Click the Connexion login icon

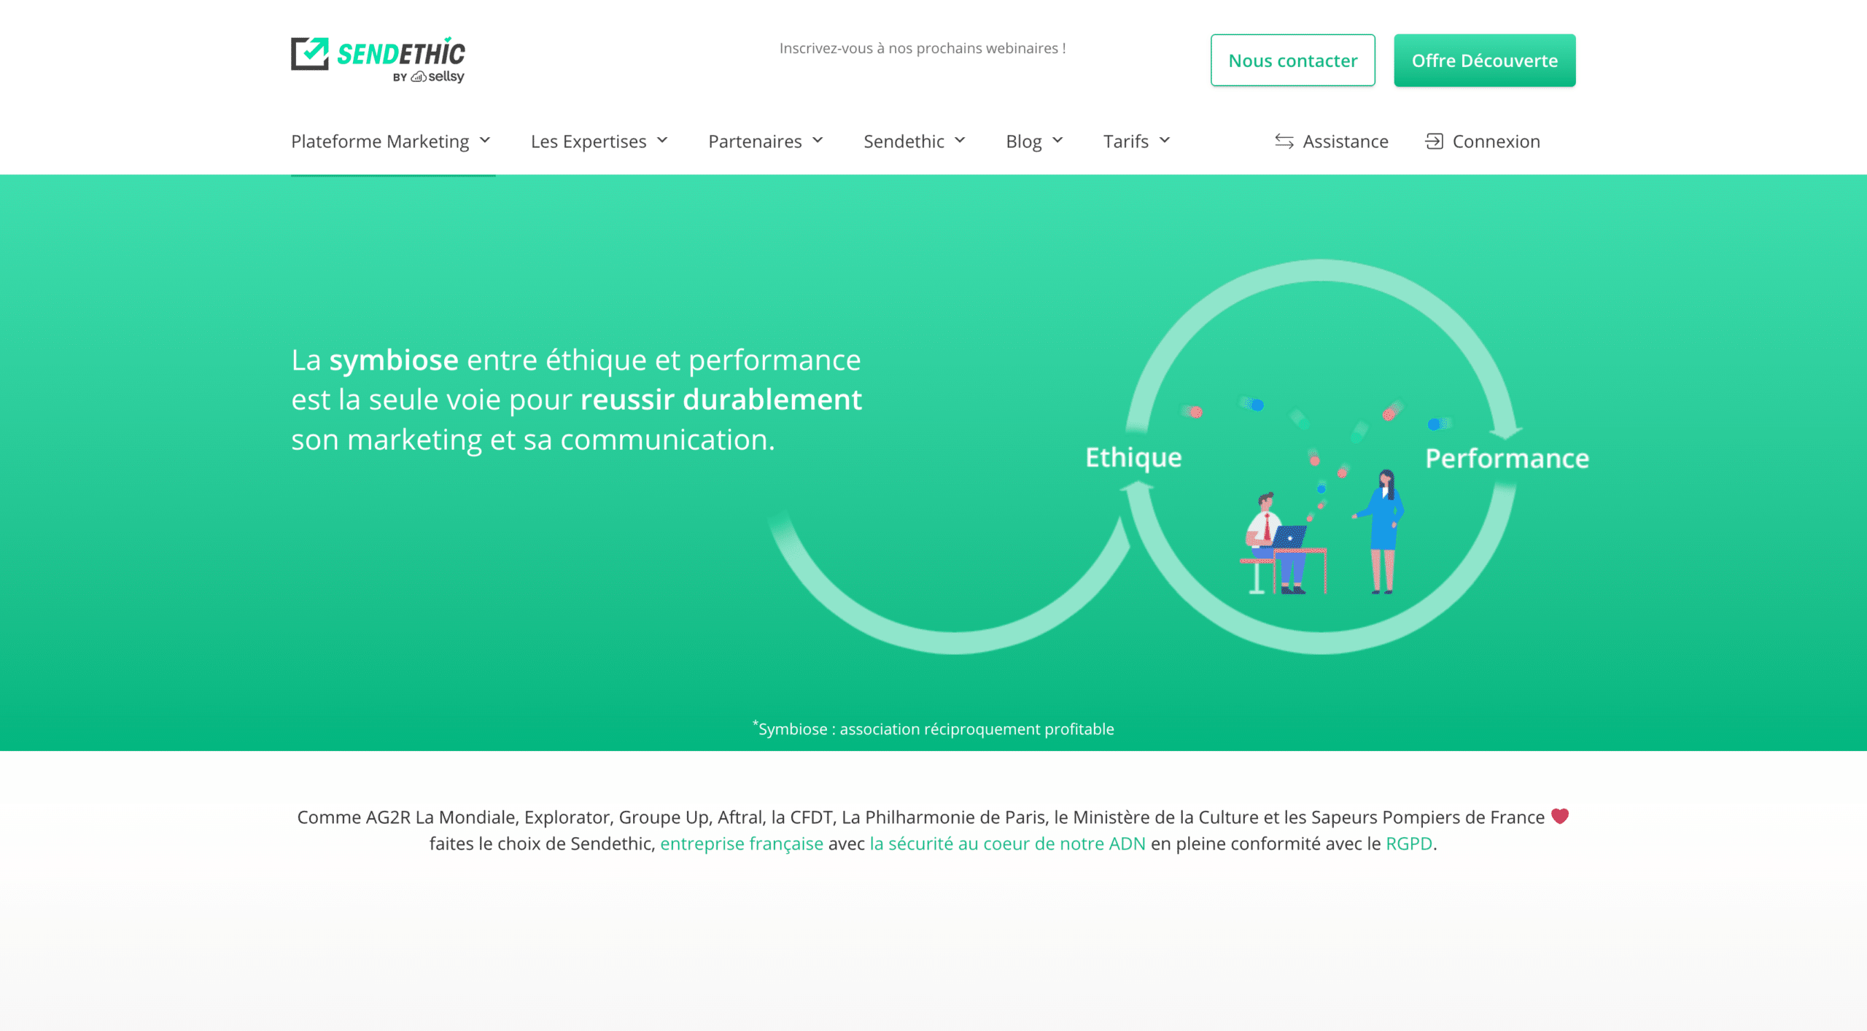pyautogui.click(x=1434, y=141)
